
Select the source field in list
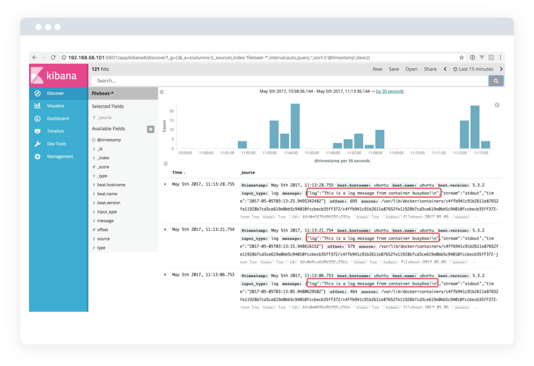click(103, 239)
